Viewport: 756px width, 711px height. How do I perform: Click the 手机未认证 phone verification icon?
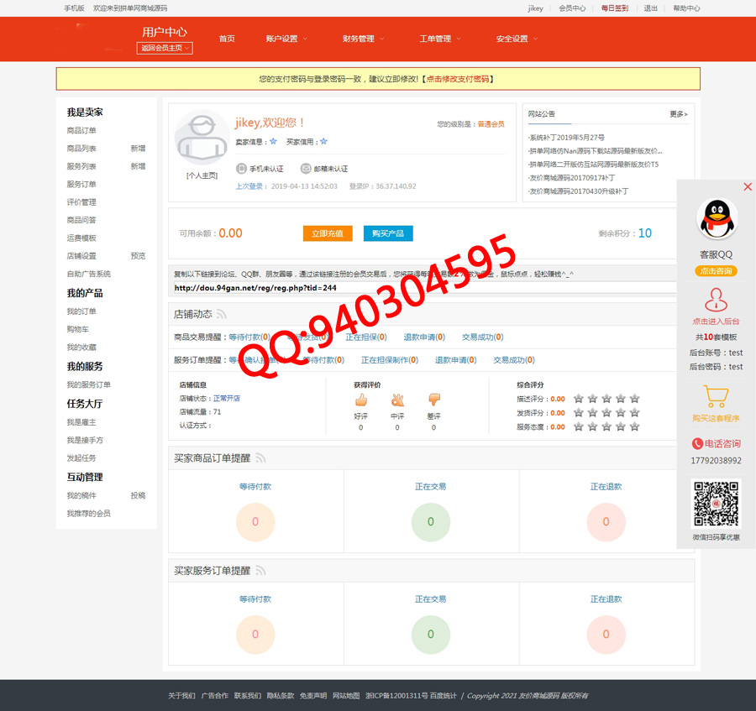[x=241, y=169]
